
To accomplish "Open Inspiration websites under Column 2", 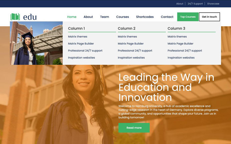I will click(131, 58).
